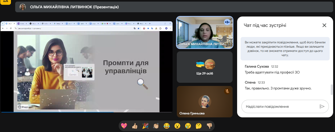Send the thumbs down reaction
The width and height of the screenshot is (335, 132).
coord(209,126)
